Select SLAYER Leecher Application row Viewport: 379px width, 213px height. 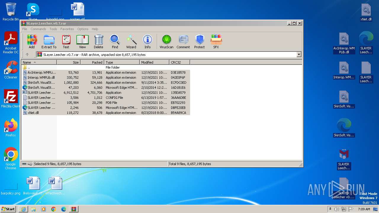[106, 93]
